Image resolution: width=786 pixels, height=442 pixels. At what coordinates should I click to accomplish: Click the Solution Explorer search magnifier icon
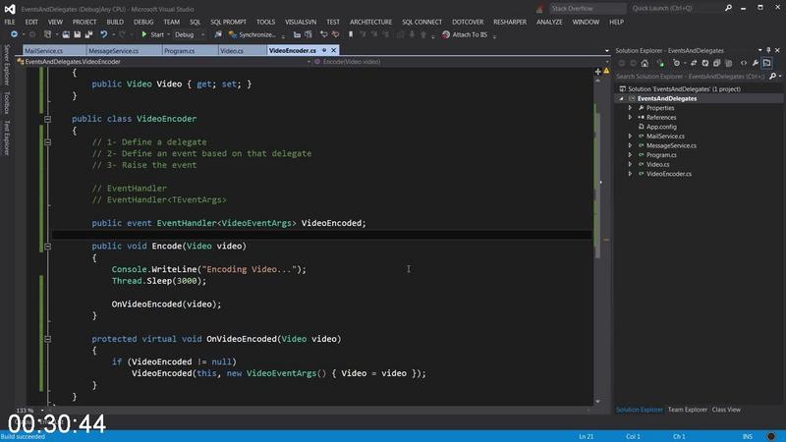click(x=772, y=77)
